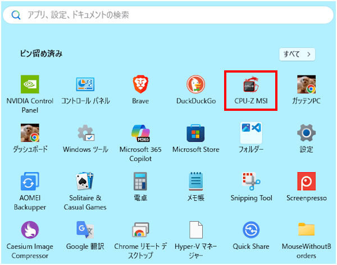The height and width of the screenshot is (265, 337).
Task: Open the コントロール パネル icon
Action: pyautogui.click(x=85, y=84)
